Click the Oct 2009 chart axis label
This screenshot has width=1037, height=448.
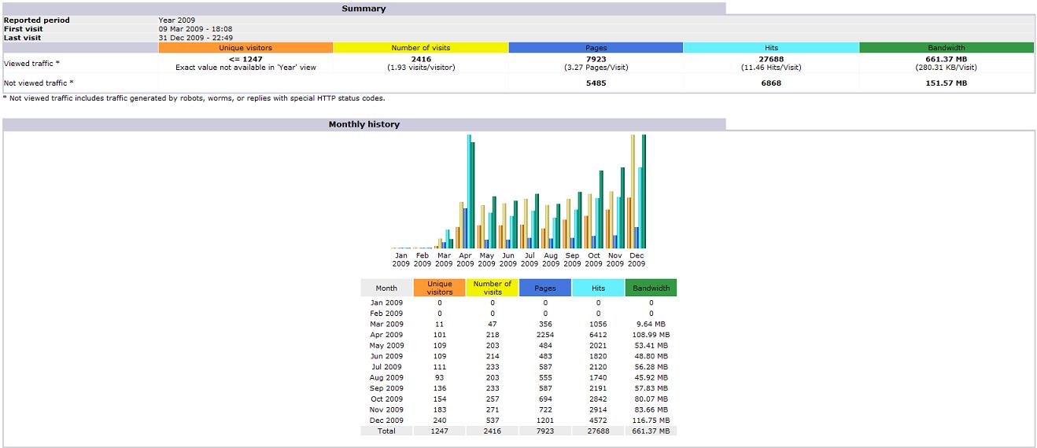pyautogui.click(x=594, y=259)
